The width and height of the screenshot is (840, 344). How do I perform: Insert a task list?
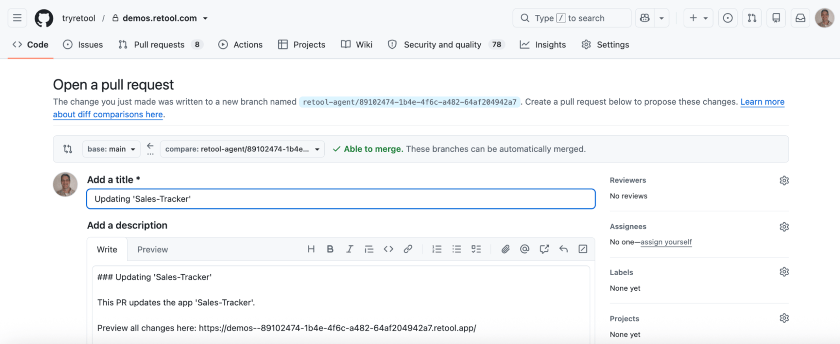pyautogui.click(x=476, y=249)
